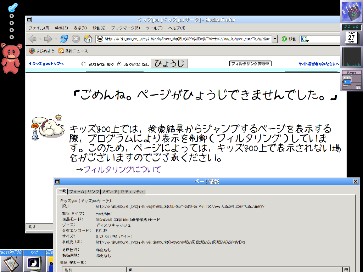Click the digital clock showing 23:49
Image resolution: width=363 pixels, height=272 pixels.
pyautogui.click(x=351, y=28)
